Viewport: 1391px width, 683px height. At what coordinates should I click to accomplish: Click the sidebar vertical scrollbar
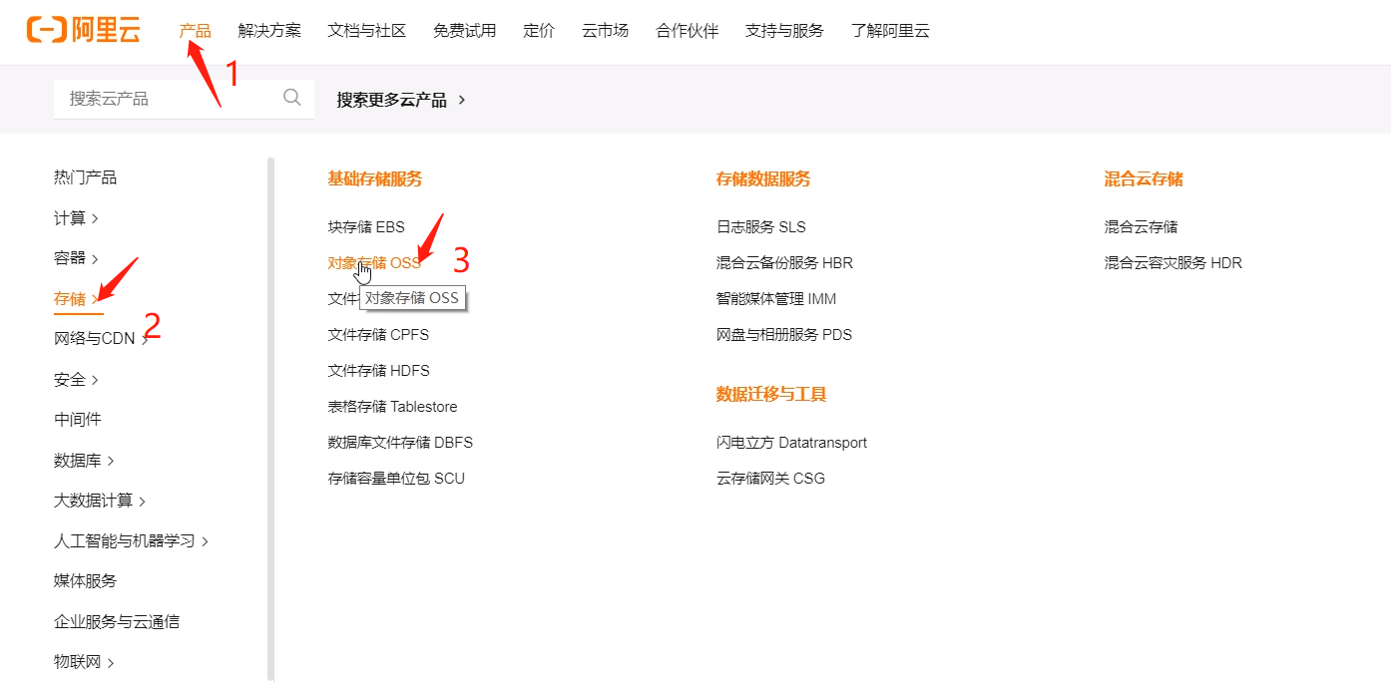tap(270, 419)
